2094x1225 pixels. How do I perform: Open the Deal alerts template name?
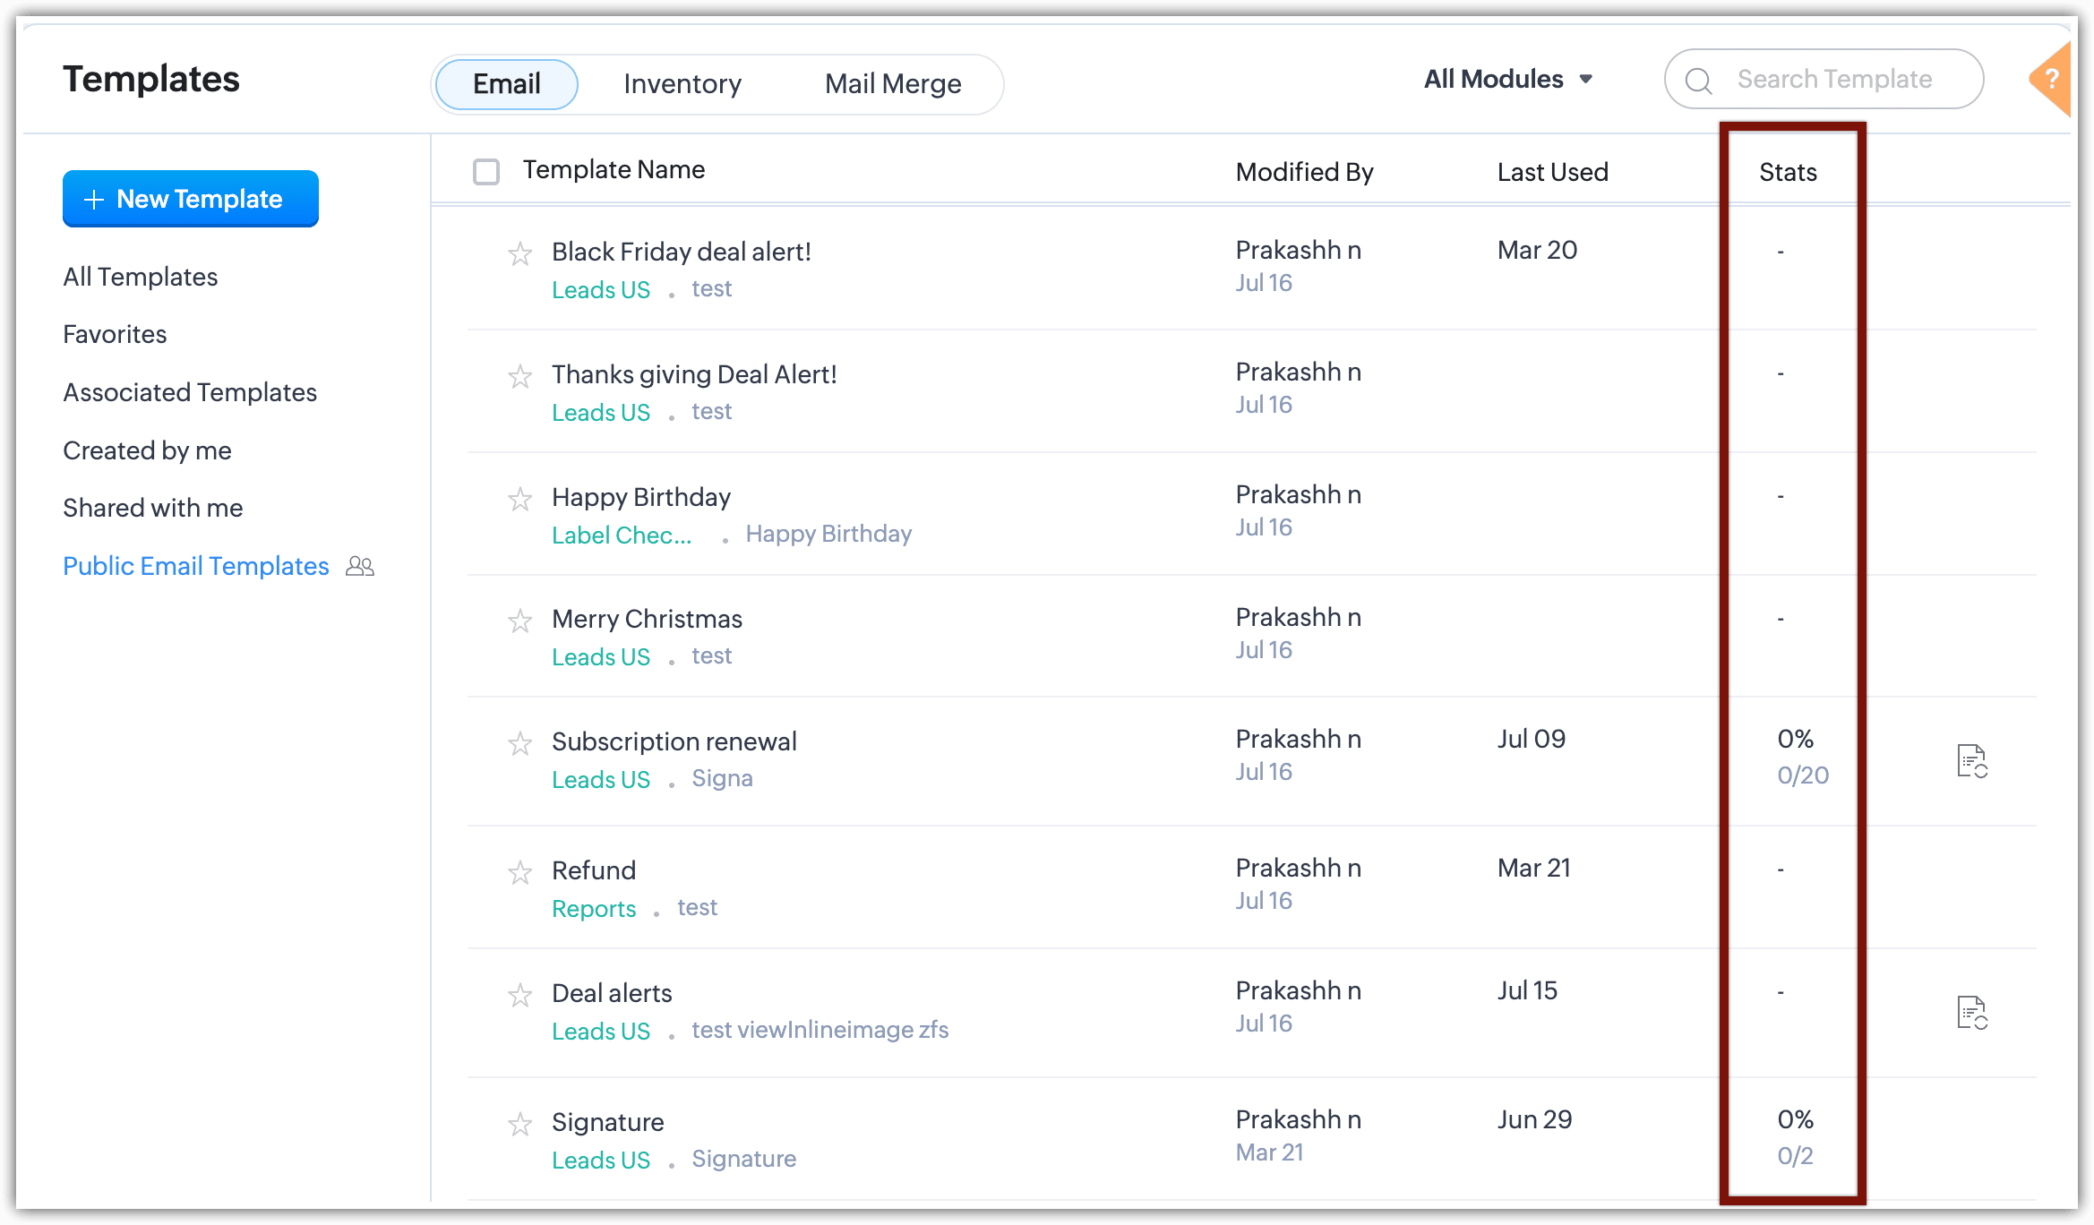click(612, 993)
